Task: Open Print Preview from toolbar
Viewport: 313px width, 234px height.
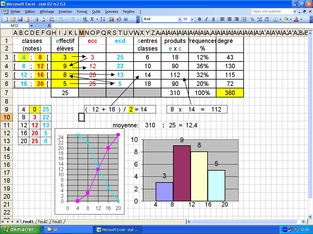Action: [x=43, y=19]
